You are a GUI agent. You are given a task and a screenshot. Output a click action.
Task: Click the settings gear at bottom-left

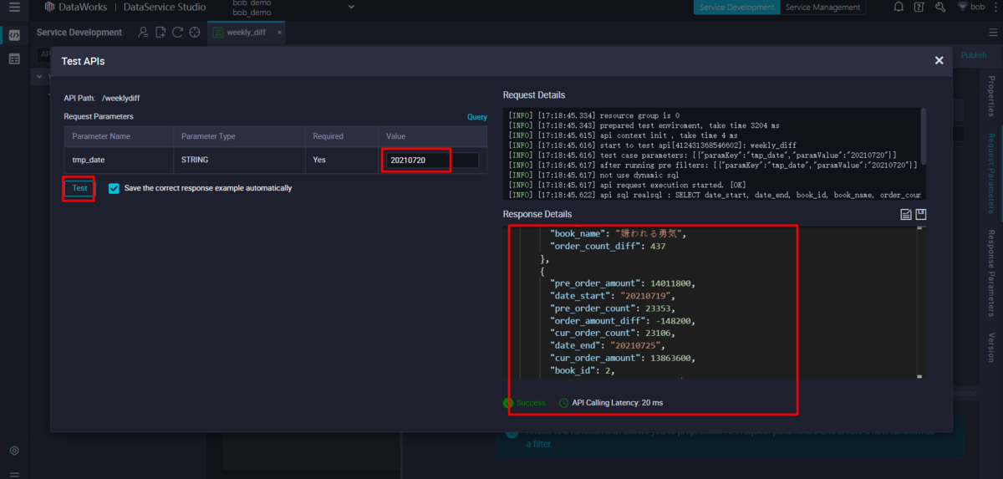(x=14, y=451)
